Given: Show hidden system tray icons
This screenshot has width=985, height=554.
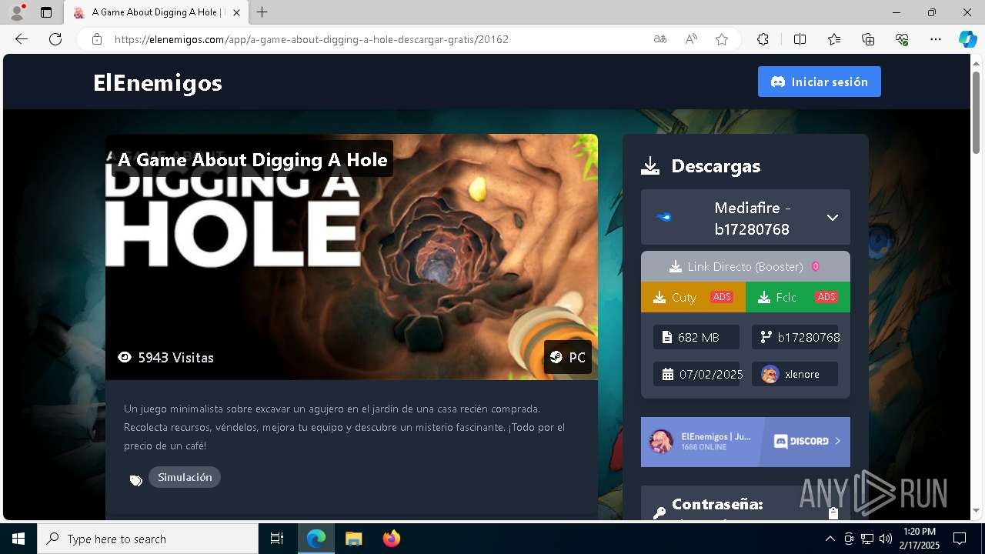Looking at the screenshot, I should (x=830, y=539).
